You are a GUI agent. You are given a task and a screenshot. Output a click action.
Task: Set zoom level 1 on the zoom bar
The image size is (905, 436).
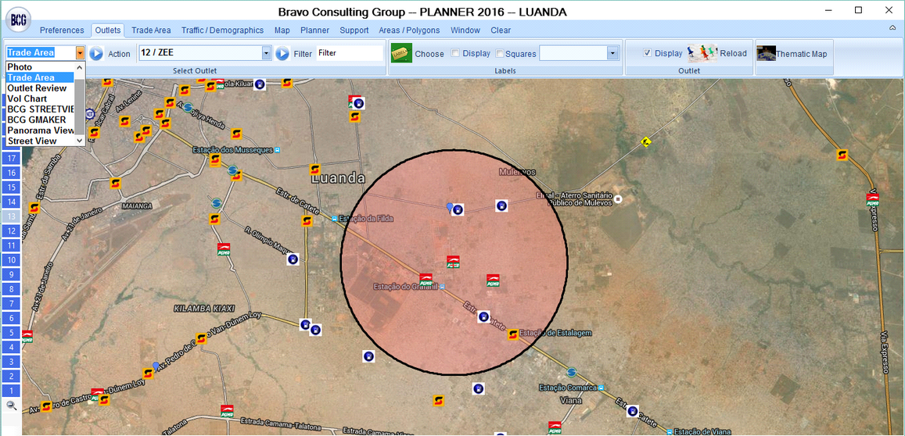11,391
